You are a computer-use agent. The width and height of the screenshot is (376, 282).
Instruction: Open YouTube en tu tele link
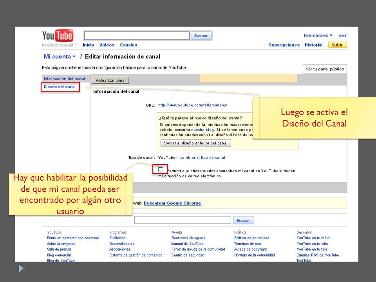pyautogui.click(x=312, y=249)
